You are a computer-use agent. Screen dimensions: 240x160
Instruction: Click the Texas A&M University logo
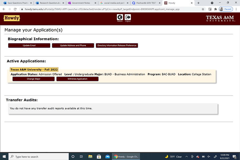[221, 18]
